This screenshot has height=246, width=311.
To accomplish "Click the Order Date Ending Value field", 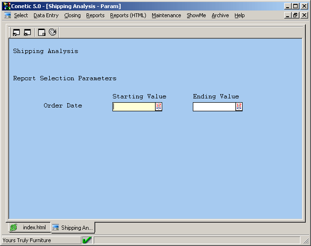I will pyautogui.click(x=214, y=107).
